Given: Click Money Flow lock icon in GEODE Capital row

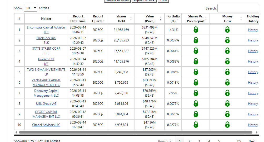Looking at the screenshot, I should pyautogui.click(x=227, y=114).
